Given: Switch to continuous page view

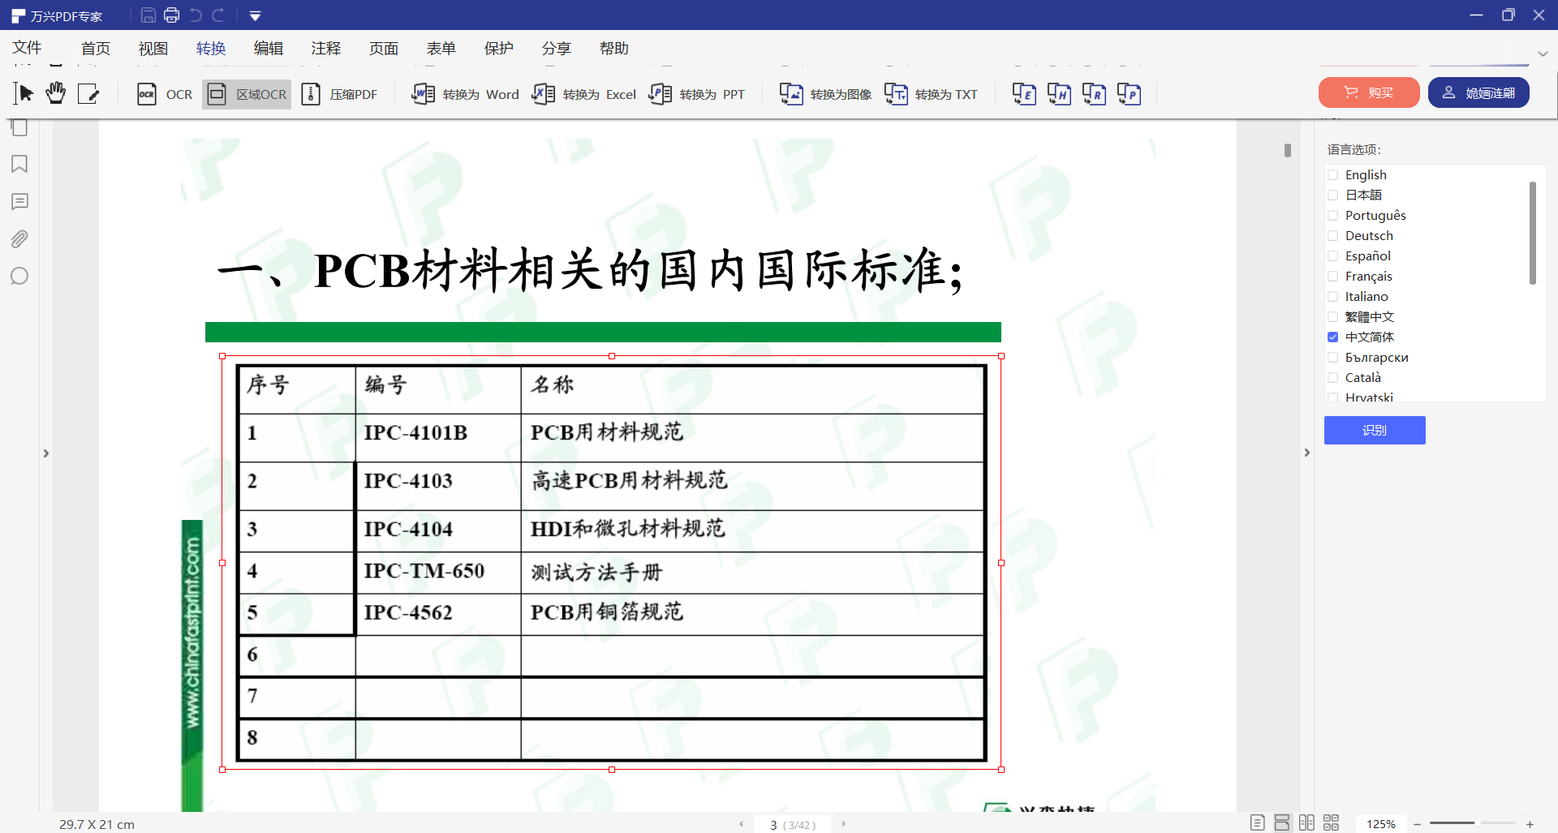Looking at the screenshot, I should pos(1281,822).
